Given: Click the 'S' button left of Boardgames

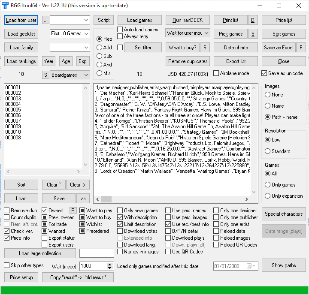Looking at the screenshot, I should click(x=45, y=75).
